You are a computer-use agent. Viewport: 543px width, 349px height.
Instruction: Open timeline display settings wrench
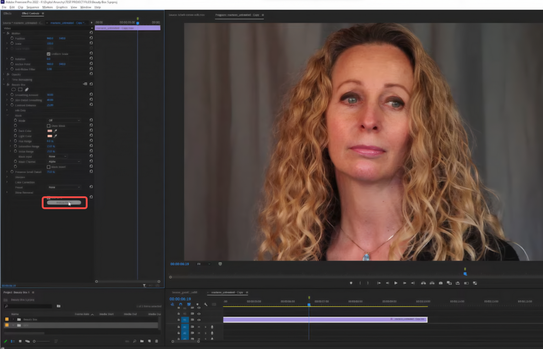pyautogui.click(x=206, y=305)
